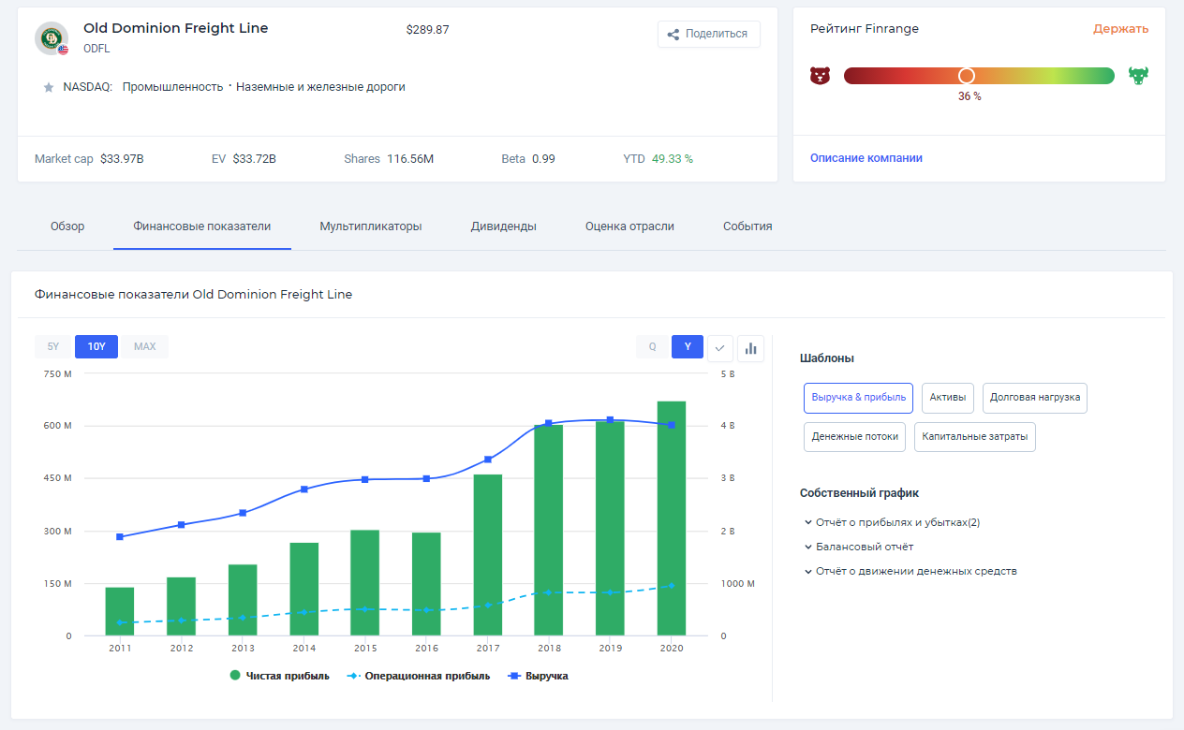Image resolution: width=1184 pixels, height=730 pixels.
Task: Expand Балансовый отчёт section
Action: pyautogui.click(x=858, y=547)
